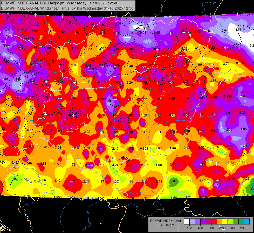Select the 8.19 grid value
The width and height of the screenshot is (254, 233).
(x=129, y=33)
